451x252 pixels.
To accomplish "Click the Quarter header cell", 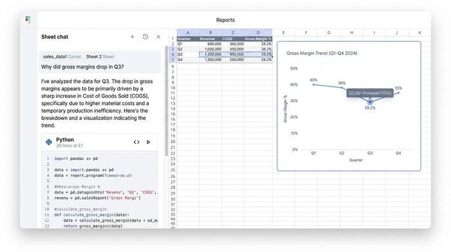I will click(x=188, y=39).
